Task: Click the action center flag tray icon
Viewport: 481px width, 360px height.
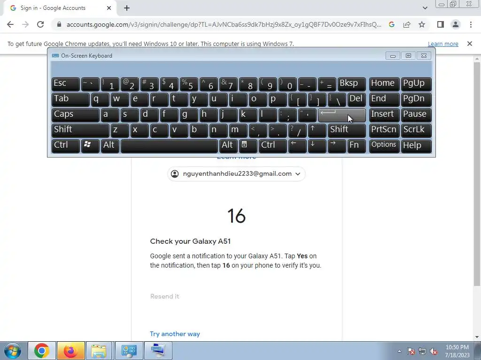Action: [x=411, y=352]
